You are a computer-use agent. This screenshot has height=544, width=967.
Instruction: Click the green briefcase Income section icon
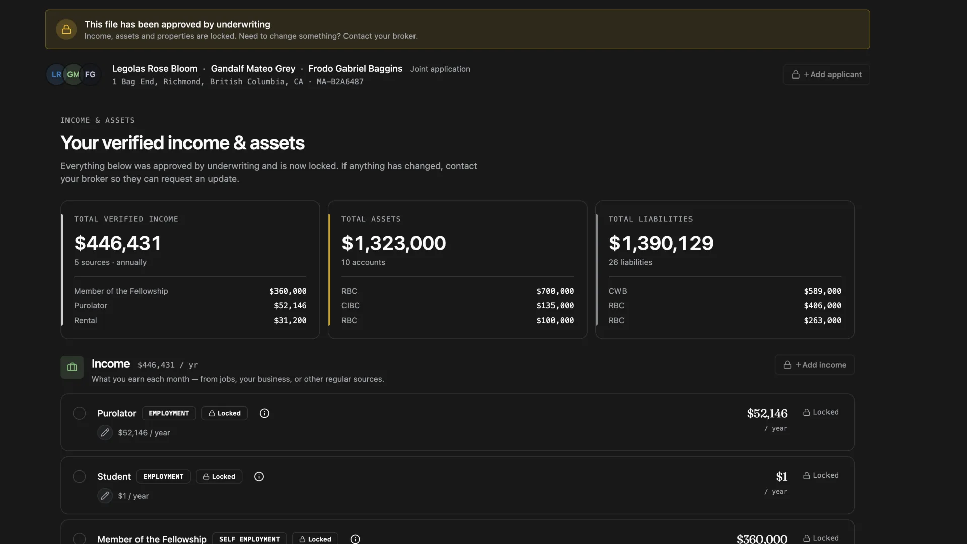click(x=72, y=367)
